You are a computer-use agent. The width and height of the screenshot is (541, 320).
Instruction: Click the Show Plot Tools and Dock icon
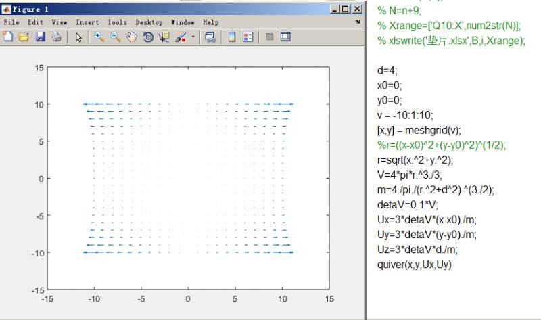tap(285, 37)
